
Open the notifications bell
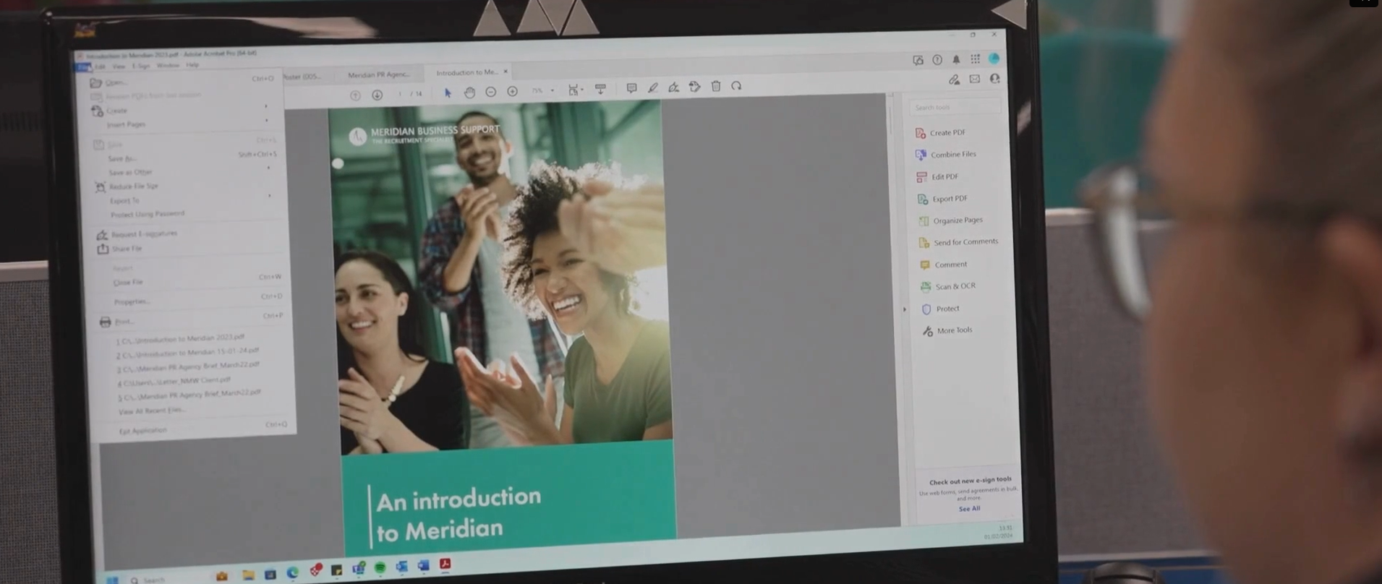pos(956,59)
